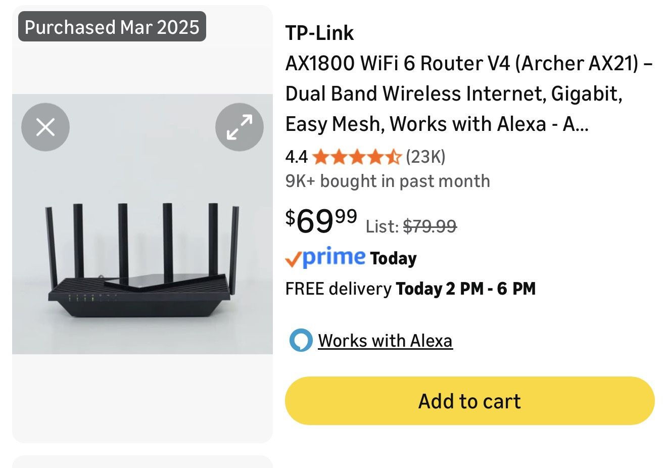667x468 pixels.
Task: Click the Purchased Mar 2025 badge
Action: point(112,27)
